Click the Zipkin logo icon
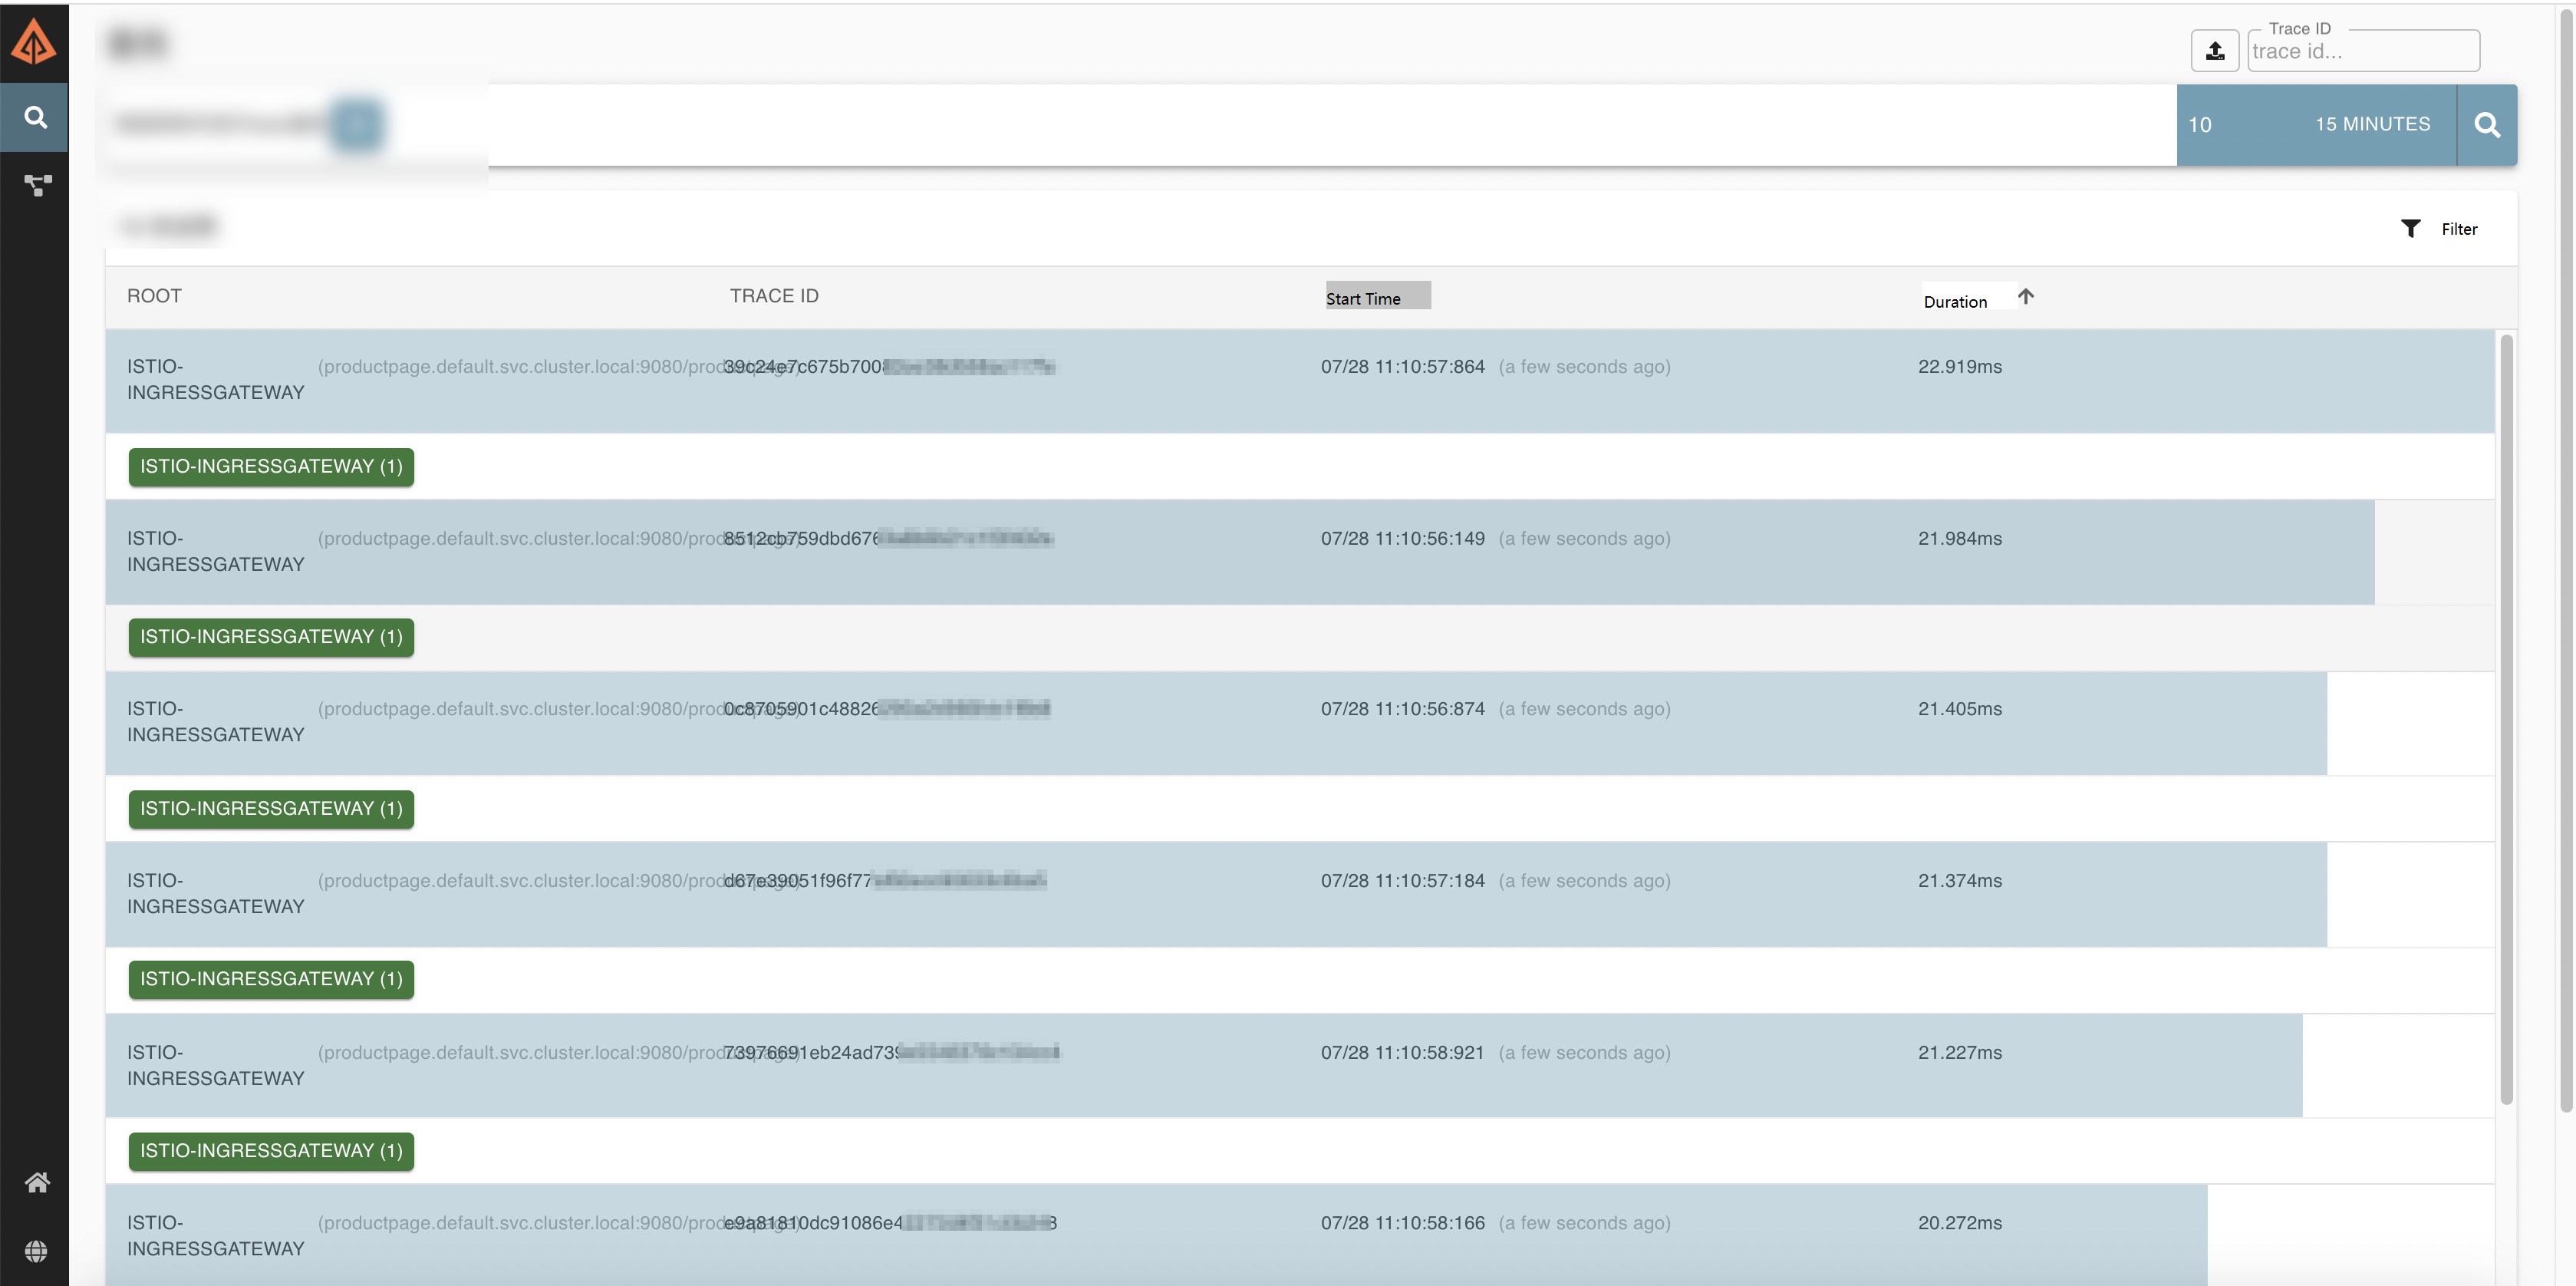The height and width of the screenshot is (1286, 2576). [34, 42]
